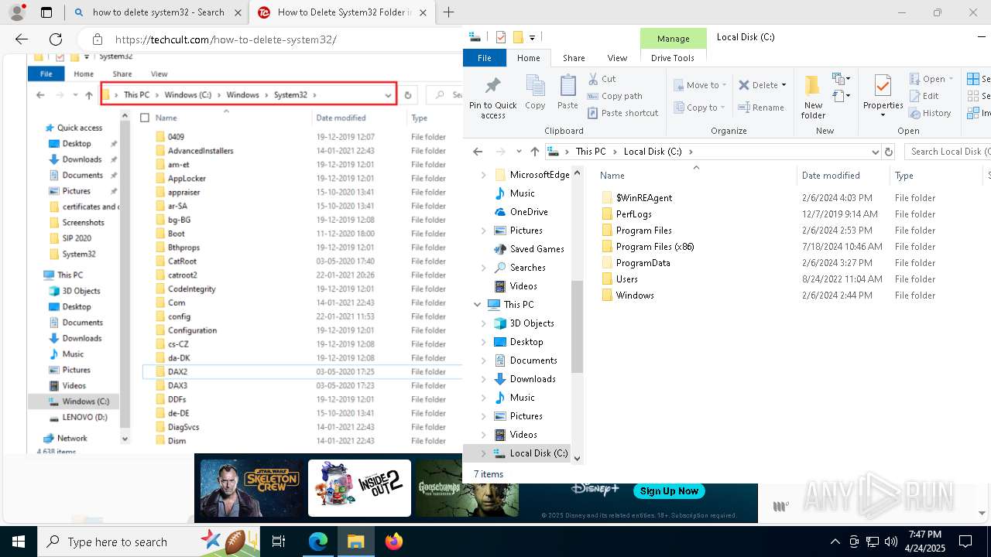Screen dimensions: 991x557
Task: Select Local Disk (C:) in tree
Action: tap(539, 453)
